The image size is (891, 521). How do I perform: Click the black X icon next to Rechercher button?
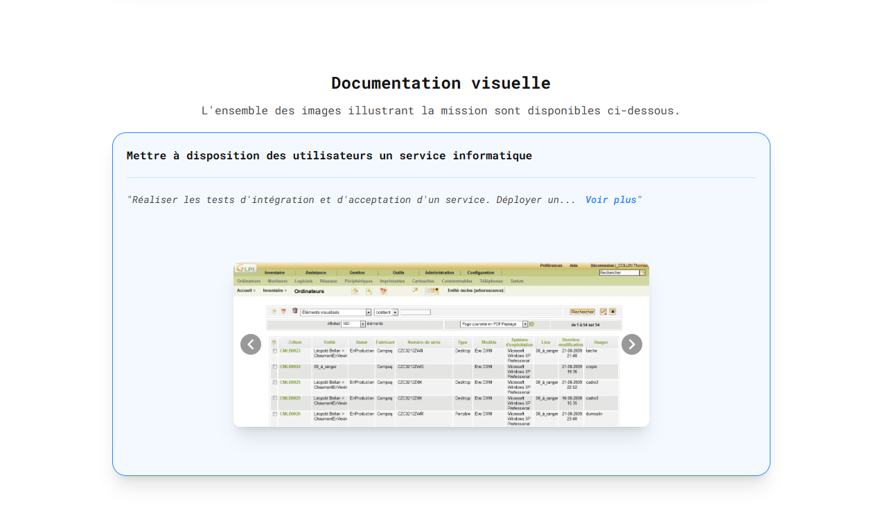pos(612,312)
